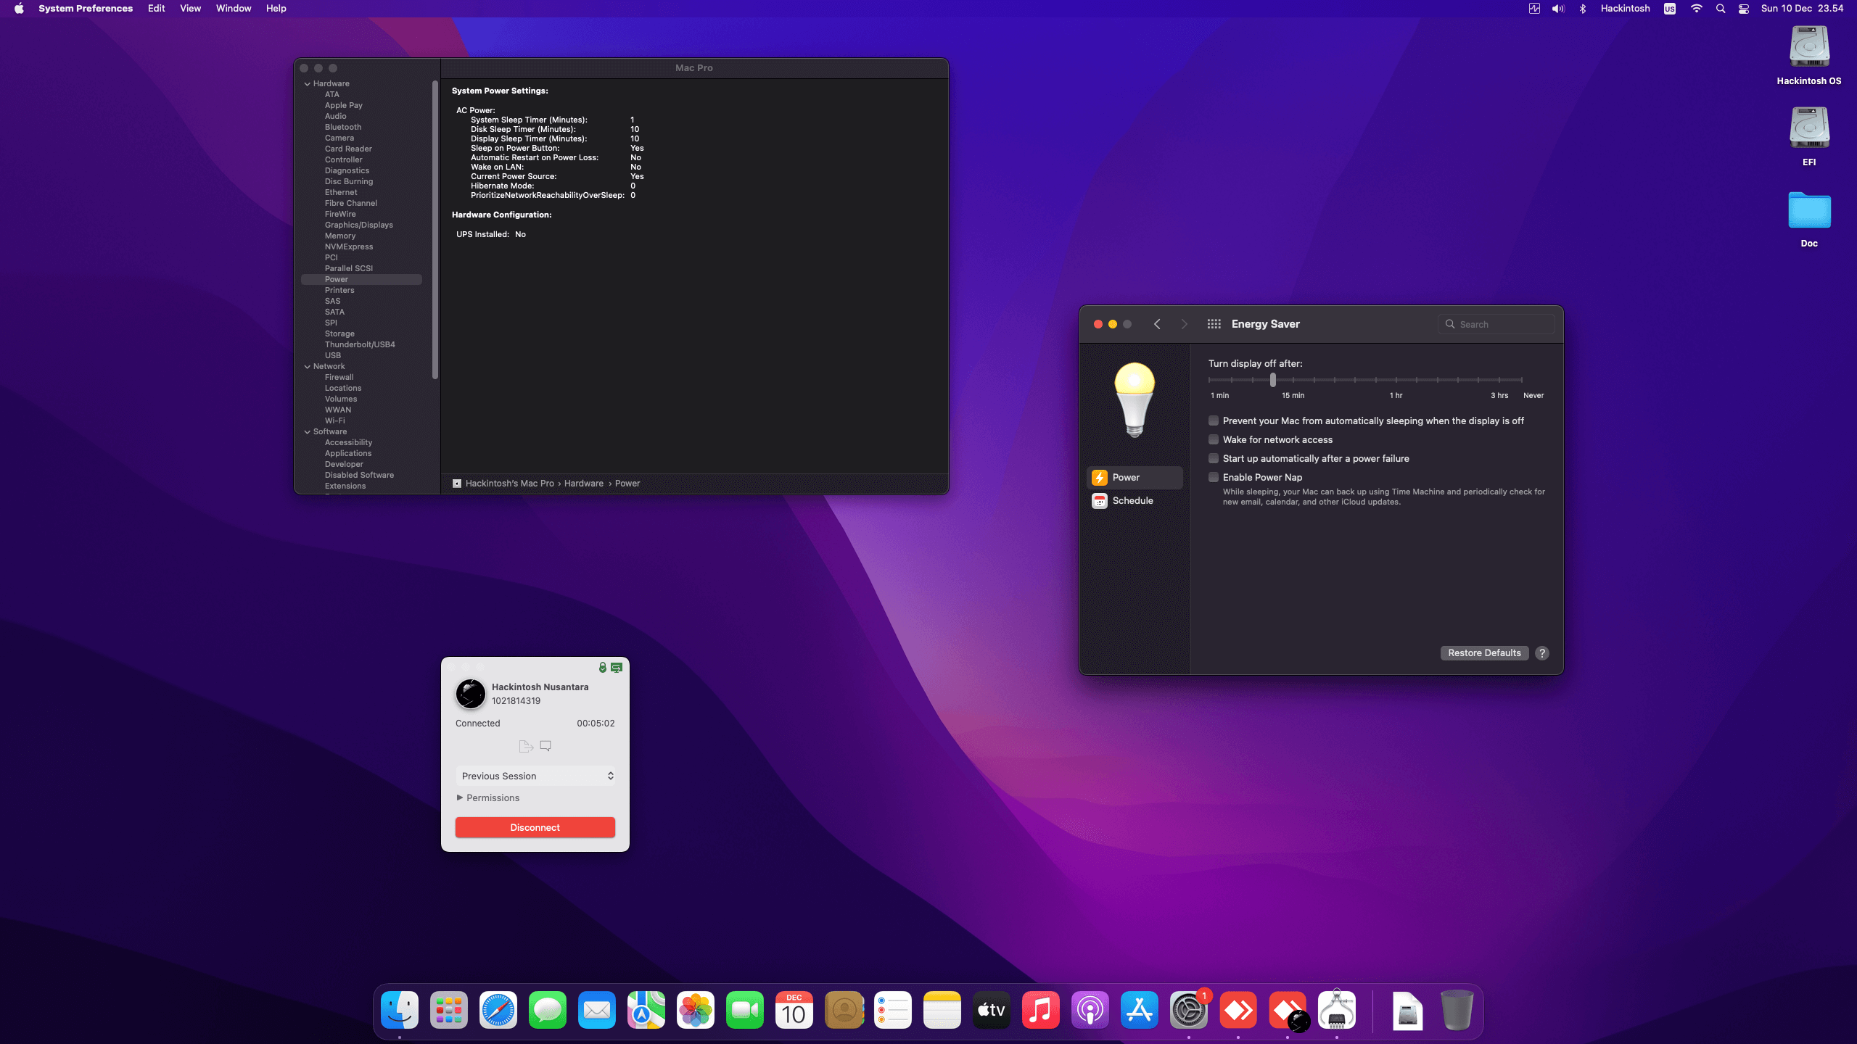The image size is (1857, 1044).
Task: Enable Start up automatically after power failure
Action: [1214, 458]
